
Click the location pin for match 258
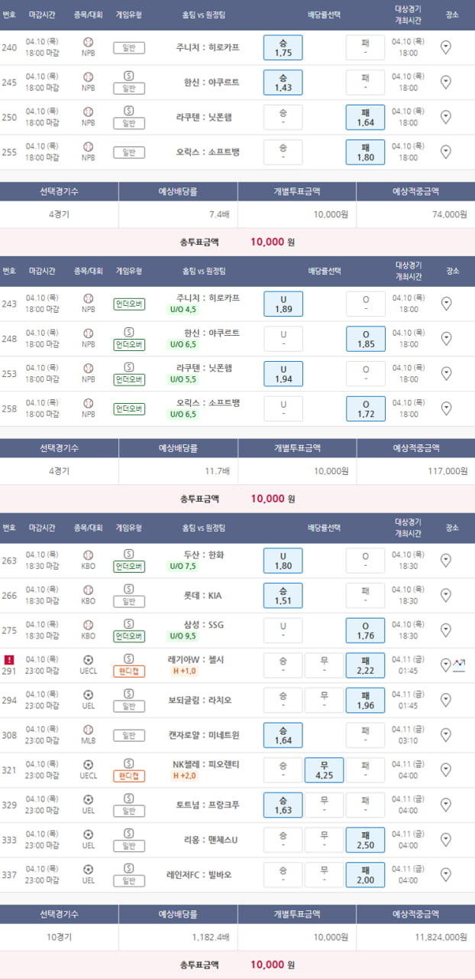tap(446, 408)
